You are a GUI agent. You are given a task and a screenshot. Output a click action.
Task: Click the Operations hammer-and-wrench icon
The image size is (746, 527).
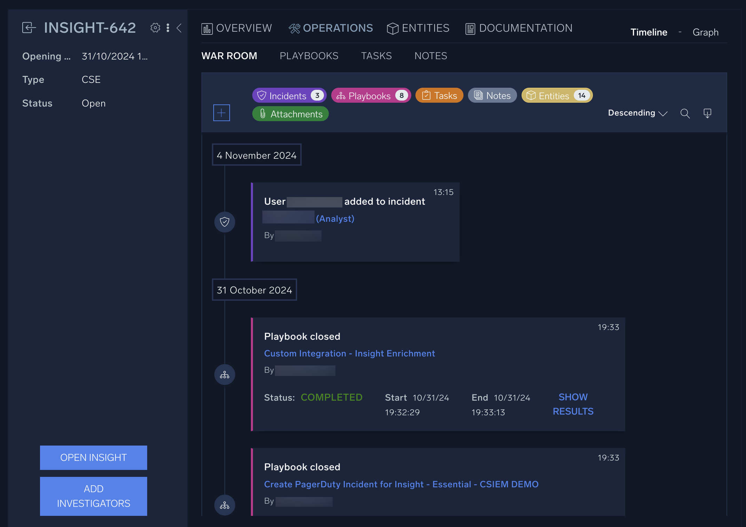click(x=294, y=28)
